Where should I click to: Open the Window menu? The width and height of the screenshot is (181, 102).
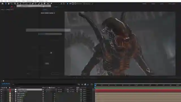coord(41,1)
